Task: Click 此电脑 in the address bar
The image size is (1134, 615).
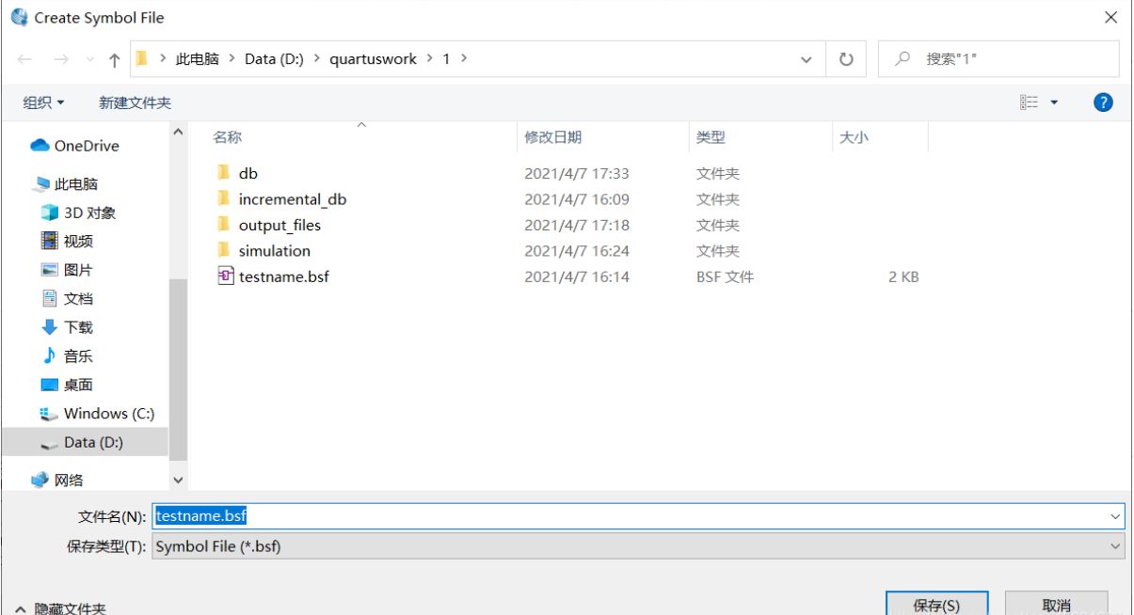Action: [197, 59]
